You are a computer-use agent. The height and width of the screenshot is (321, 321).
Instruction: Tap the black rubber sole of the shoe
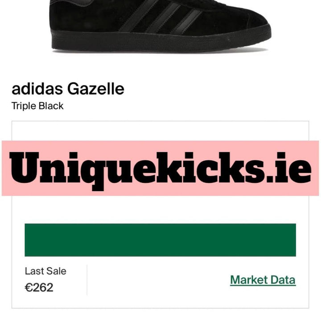click(x=160, y=41)
